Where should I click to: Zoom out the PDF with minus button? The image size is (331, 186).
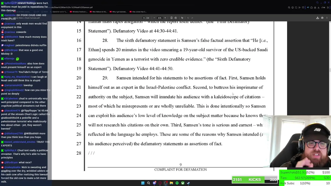click(154, 18)
